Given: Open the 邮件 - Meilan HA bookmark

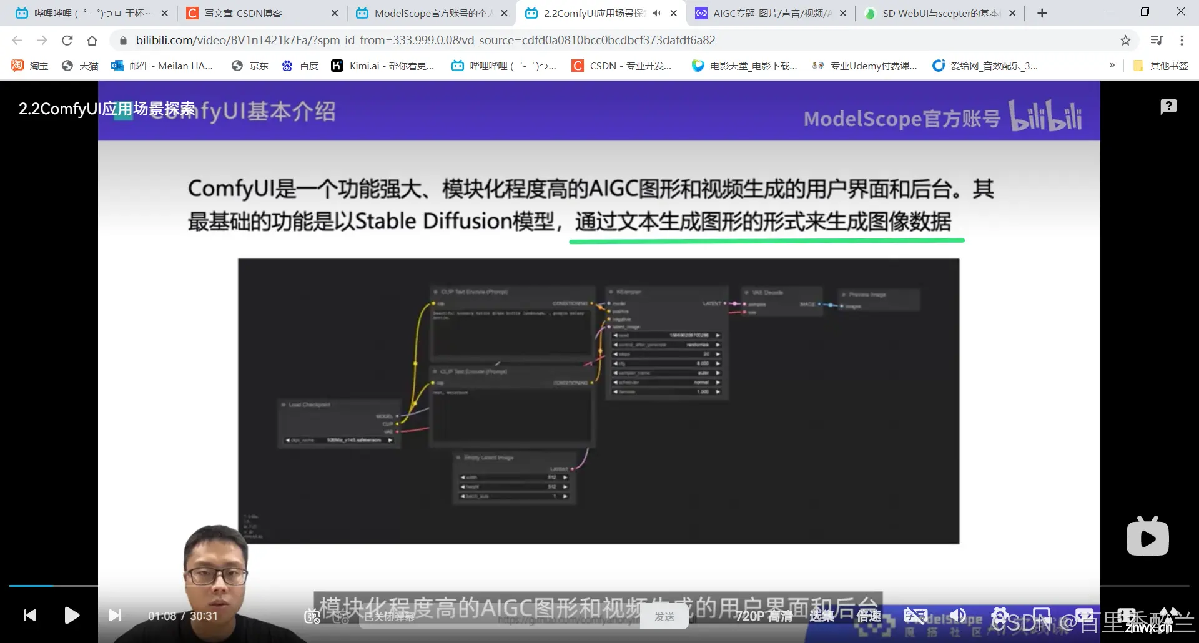Looking at the screenshot, I should click(162, 66).
